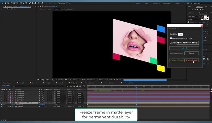Play the preview in Preview panel
Viewport: 212px width, 123px height.
(x=198, y=9)
